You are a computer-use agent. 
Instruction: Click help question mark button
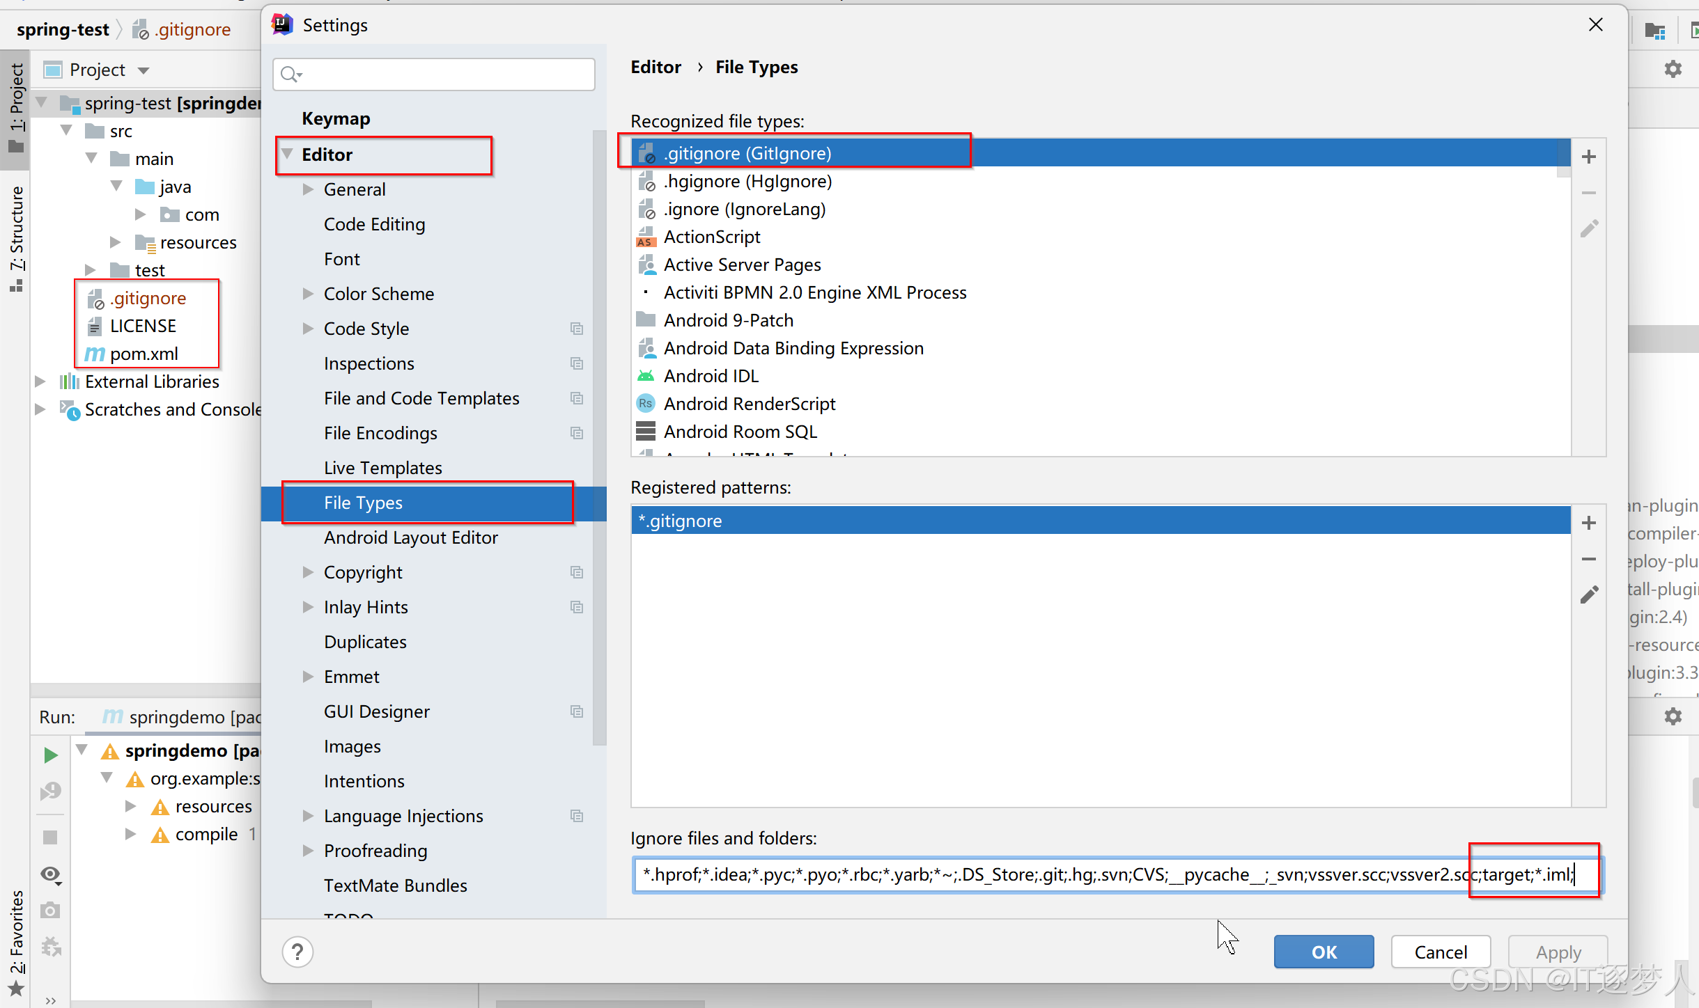(297, 952)
